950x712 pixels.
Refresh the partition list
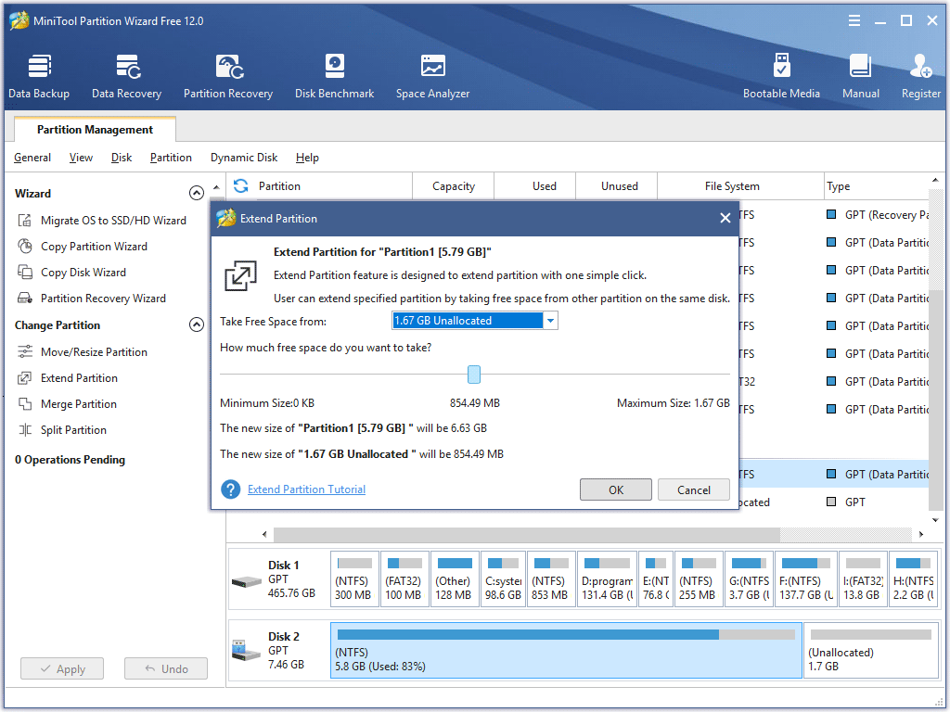tap(241, 185)
